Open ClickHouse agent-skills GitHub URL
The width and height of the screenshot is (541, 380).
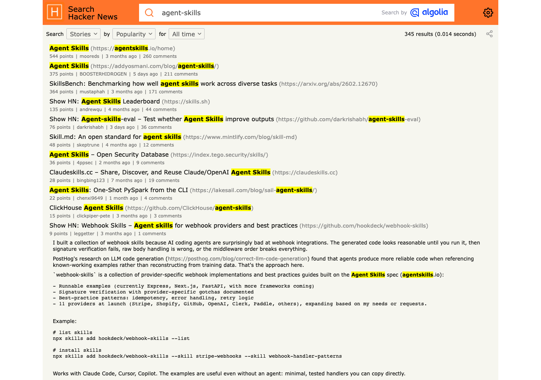point(189,208)
